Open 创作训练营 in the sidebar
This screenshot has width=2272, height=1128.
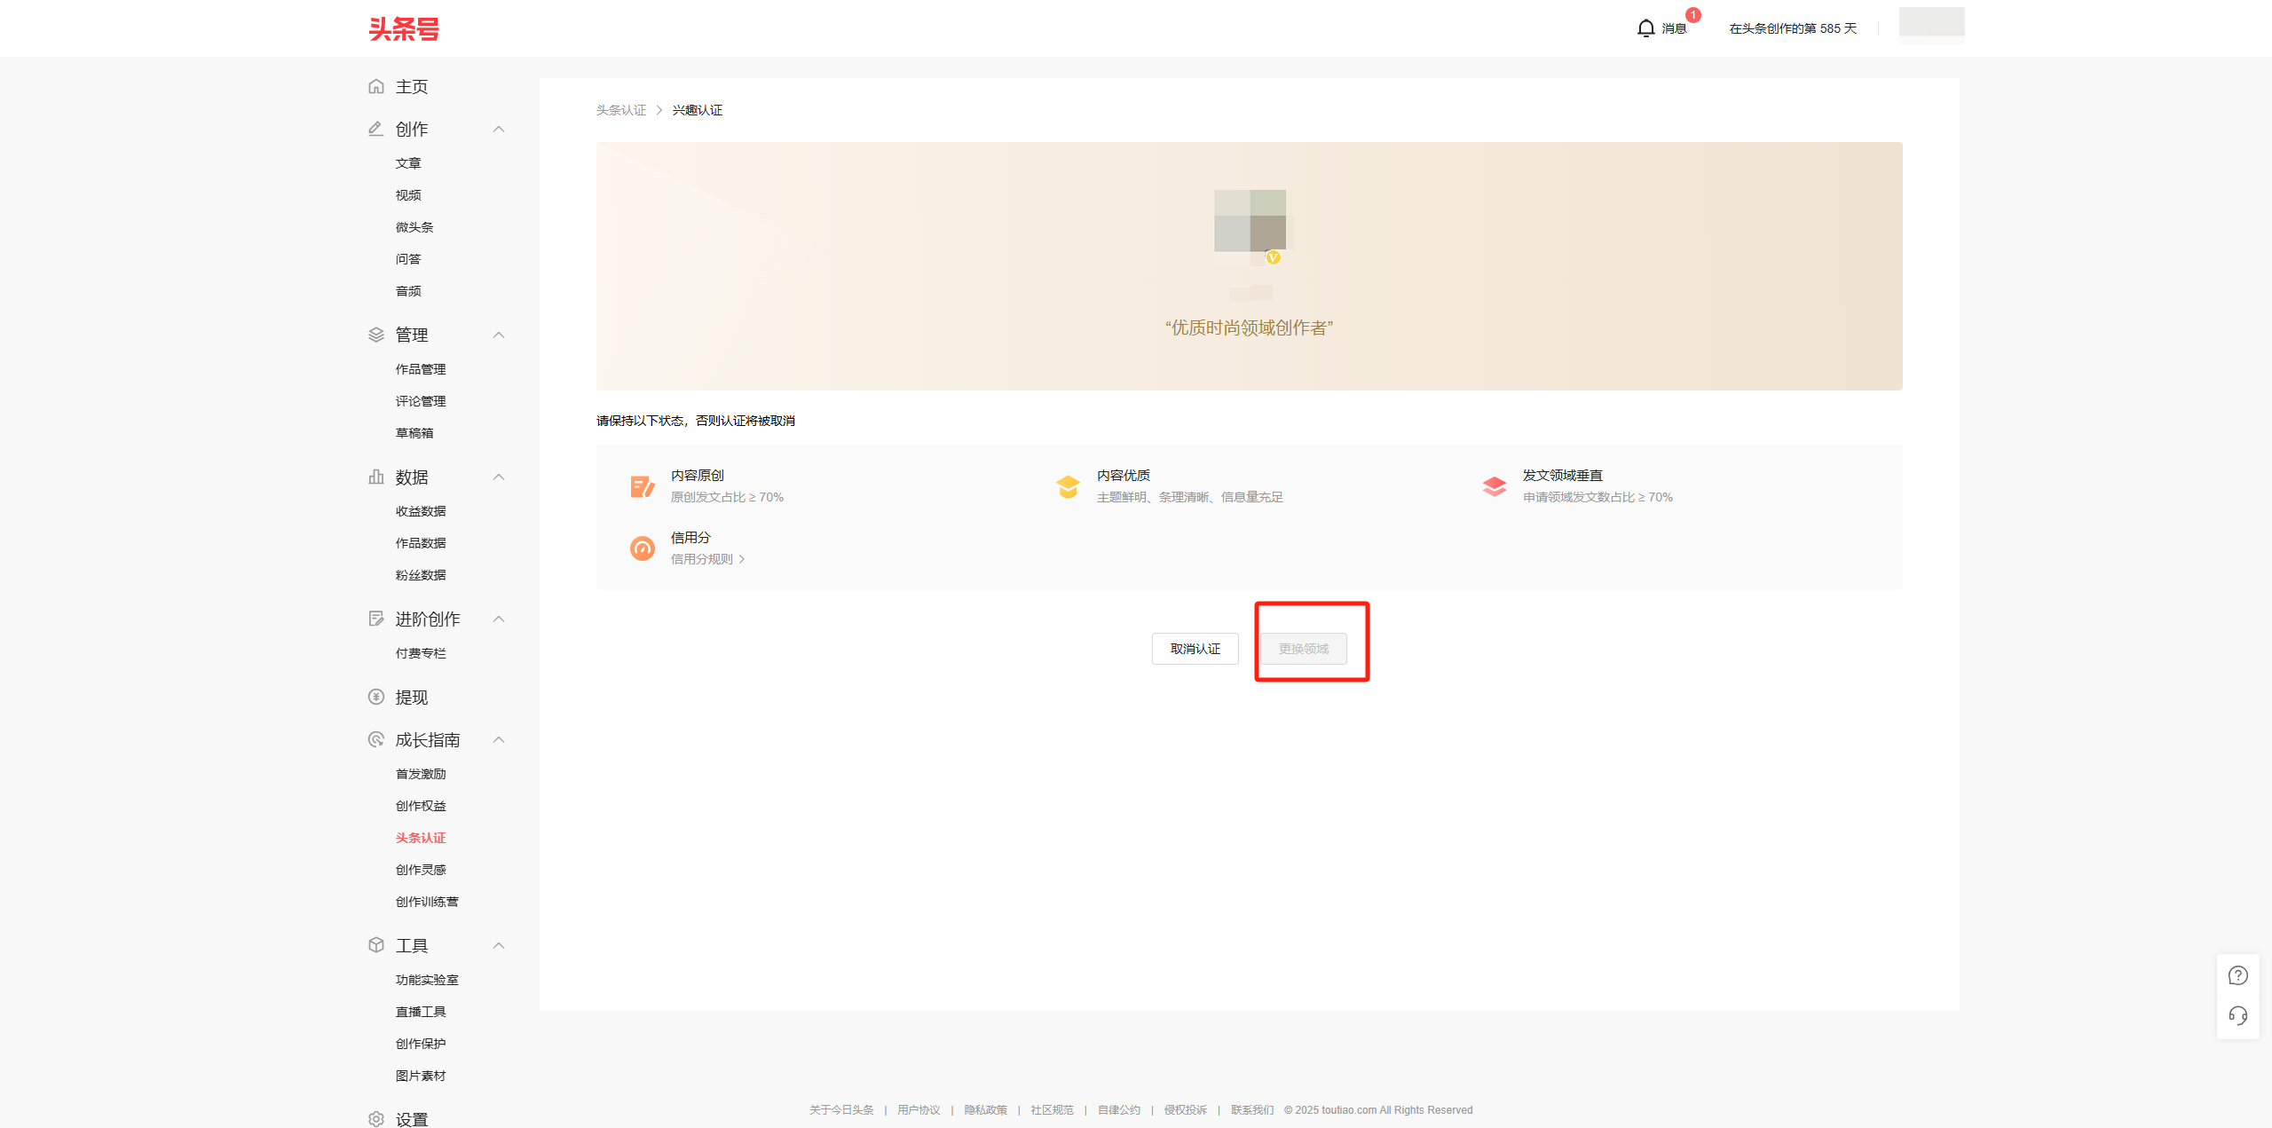click(427, 902)
